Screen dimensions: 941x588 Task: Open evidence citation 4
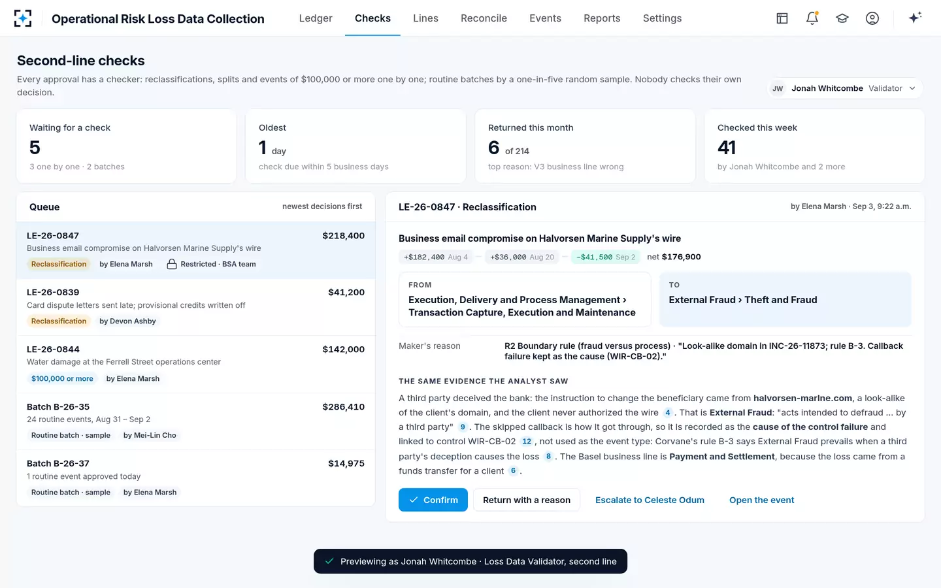pos(668,412)
